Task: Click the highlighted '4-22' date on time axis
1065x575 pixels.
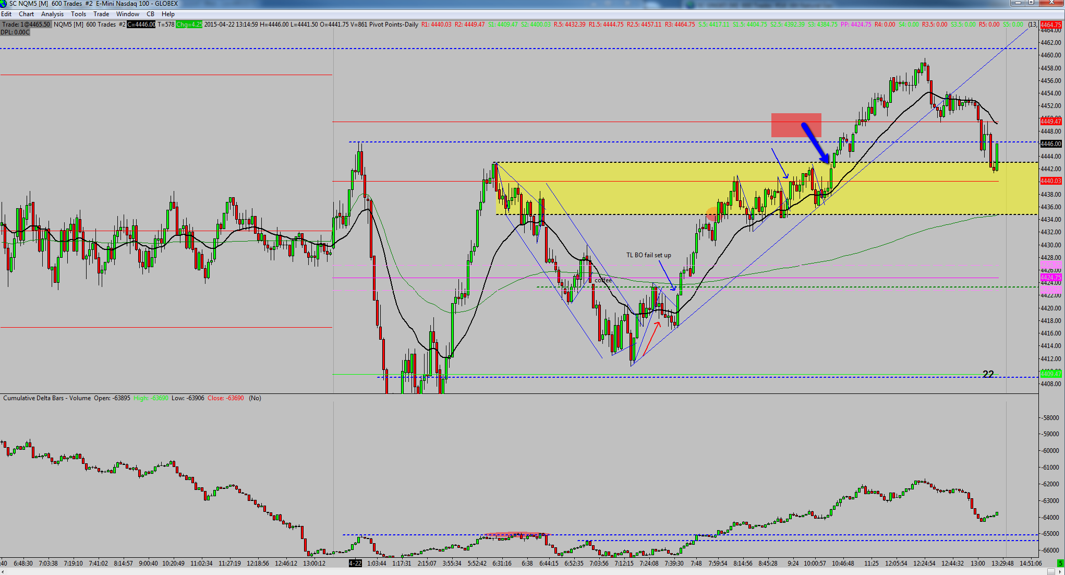Action: (x=355, y=564)
